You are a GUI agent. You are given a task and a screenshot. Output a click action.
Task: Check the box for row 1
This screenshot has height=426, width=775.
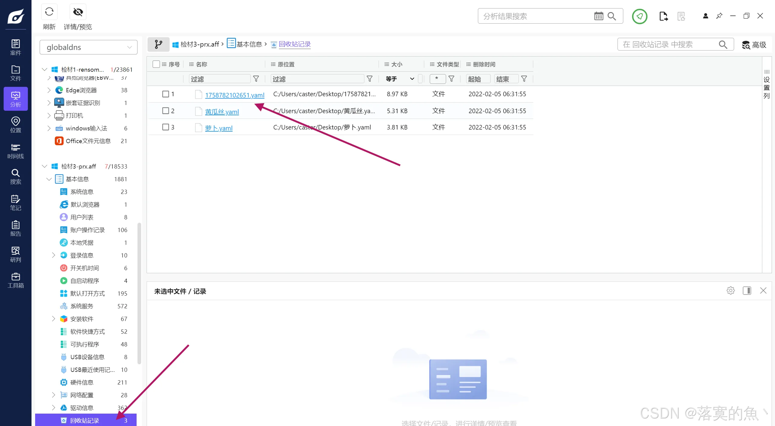(x=166, y=94)
